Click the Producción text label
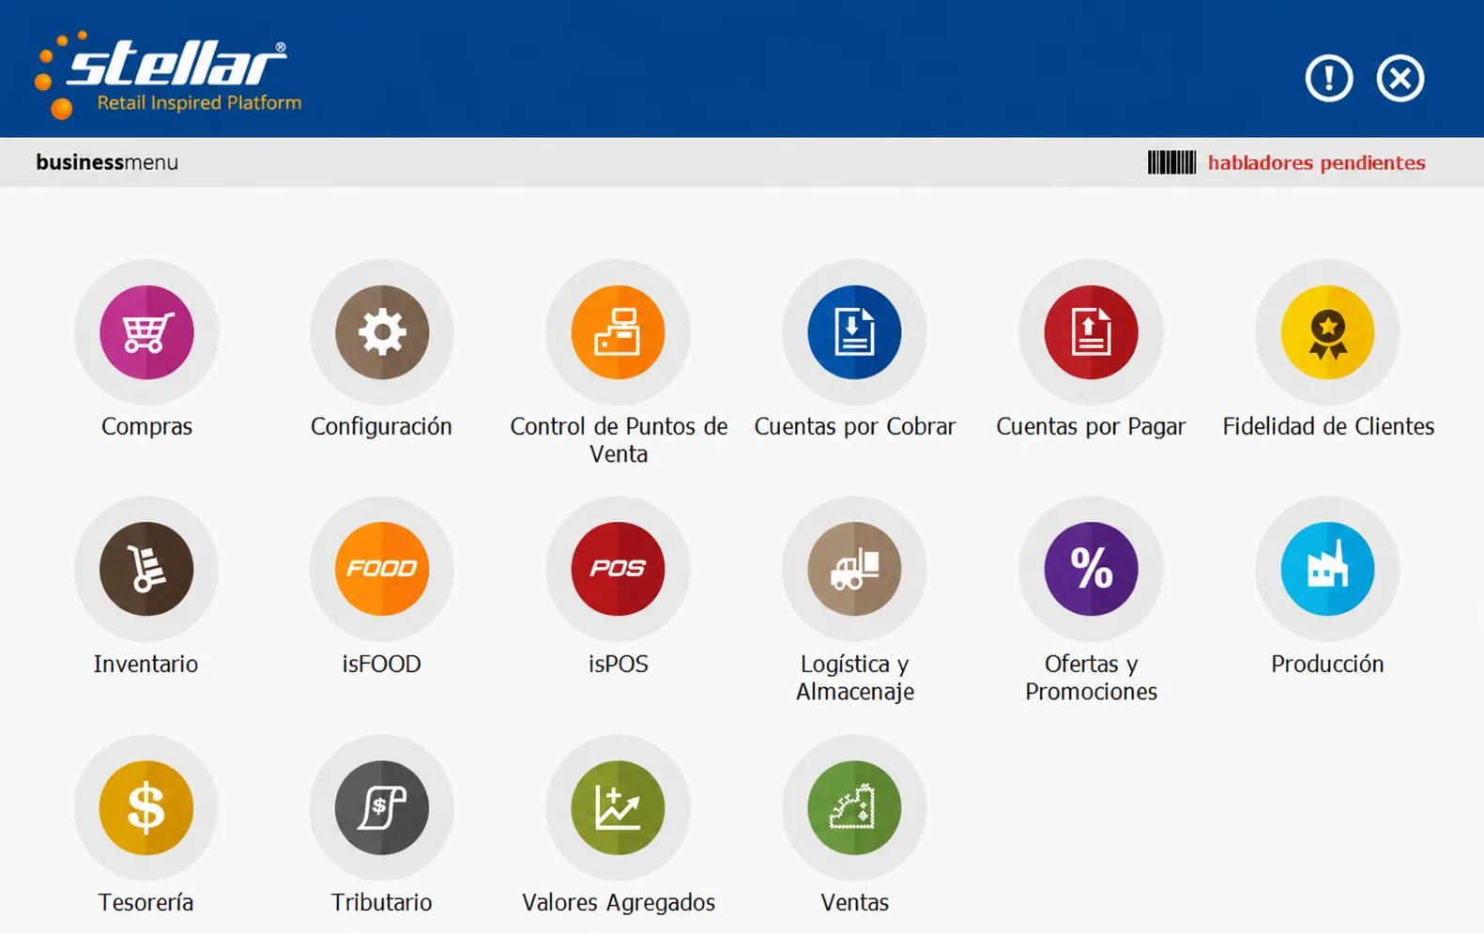Screen dimensions: 1484x934 [1327, 664]
